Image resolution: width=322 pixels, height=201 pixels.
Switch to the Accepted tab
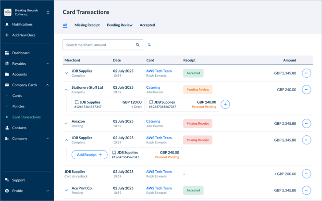click(x=147, y=25)
